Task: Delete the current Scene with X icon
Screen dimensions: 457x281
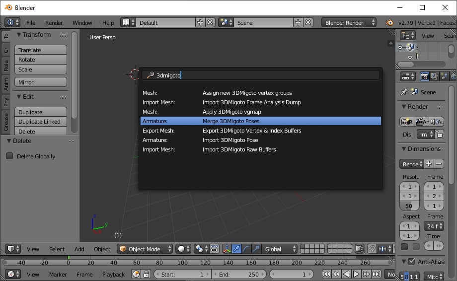Action: tap(308, 22)
